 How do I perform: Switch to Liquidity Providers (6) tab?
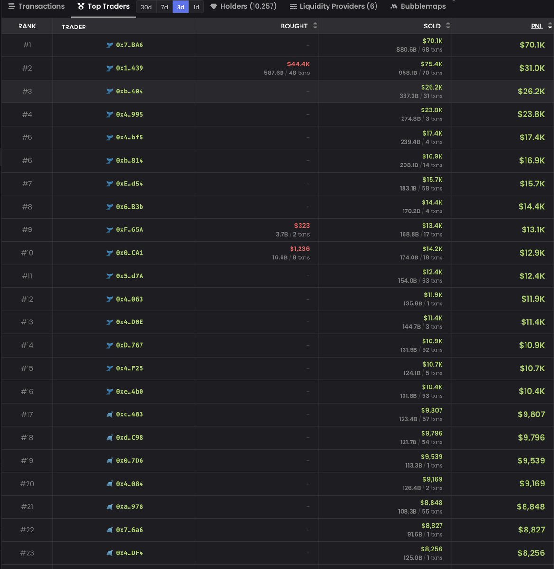pos(333,6)
